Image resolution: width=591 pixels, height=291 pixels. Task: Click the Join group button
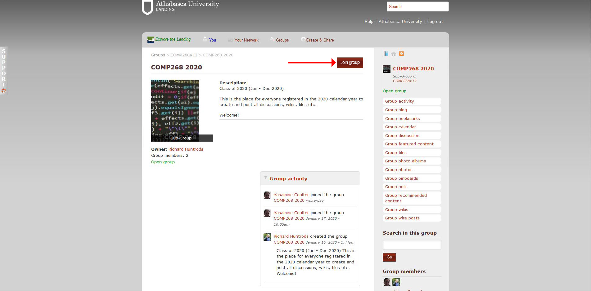pyautogui.click(x=350, y=63)
